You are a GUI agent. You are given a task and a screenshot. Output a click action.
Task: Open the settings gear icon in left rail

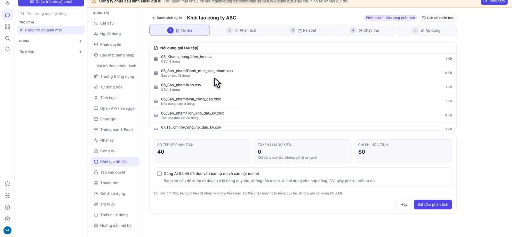click(x=7, y=219)
